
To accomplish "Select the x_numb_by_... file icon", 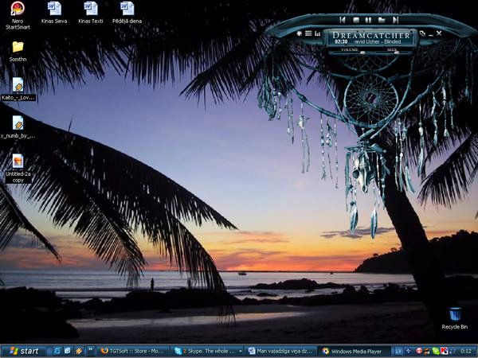I will pos(18,127).
